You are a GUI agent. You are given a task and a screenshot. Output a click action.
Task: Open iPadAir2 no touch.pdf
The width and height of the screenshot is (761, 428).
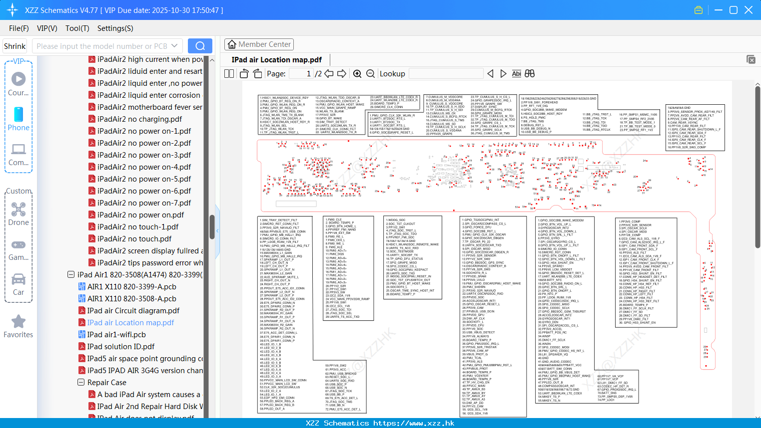click(x=133, y=238)
